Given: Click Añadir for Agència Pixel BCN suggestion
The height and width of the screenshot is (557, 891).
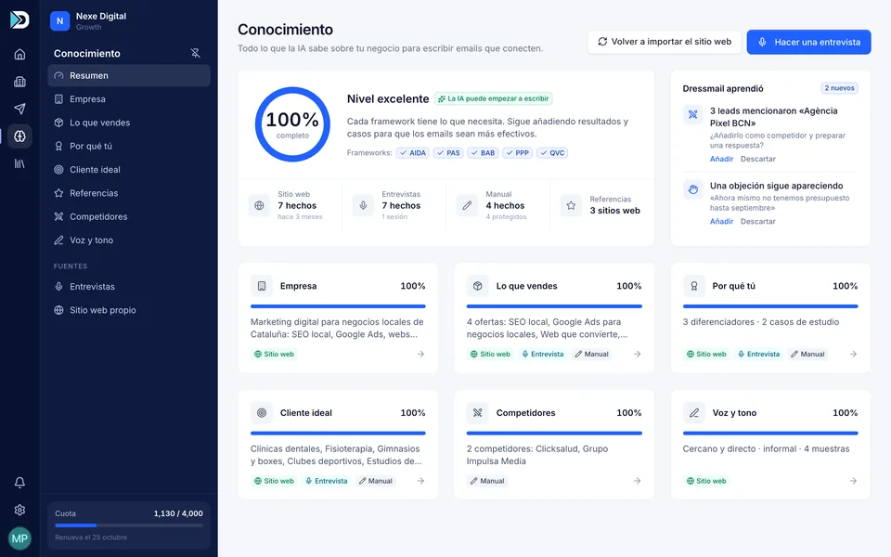Looking at the screenshot, I should (721, 159).
